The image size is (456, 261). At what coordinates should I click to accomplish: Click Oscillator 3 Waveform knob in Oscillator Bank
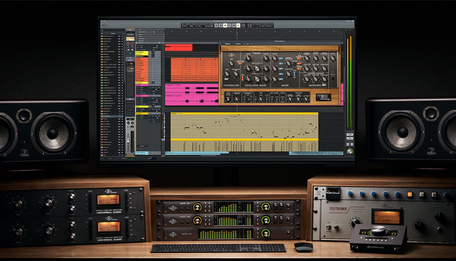(x=266, y=79)
